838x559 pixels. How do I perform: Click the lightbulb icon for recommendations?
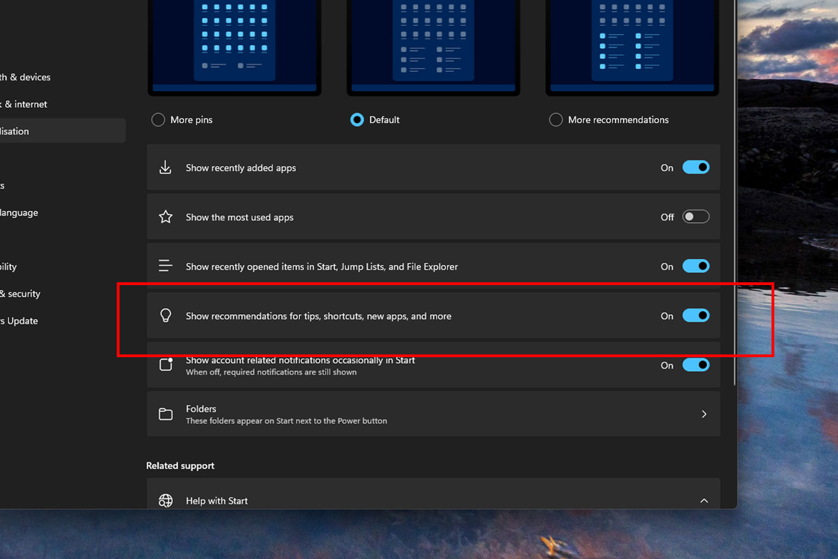pyautogui.click(x=165, y=316)
